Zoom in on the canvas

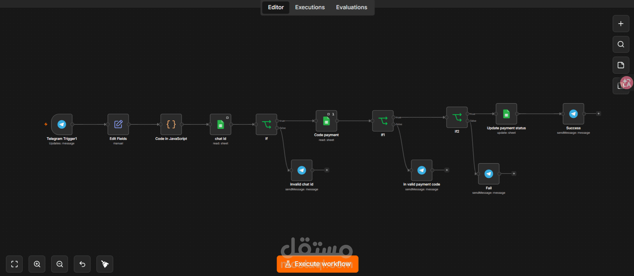tap(37, 264)
